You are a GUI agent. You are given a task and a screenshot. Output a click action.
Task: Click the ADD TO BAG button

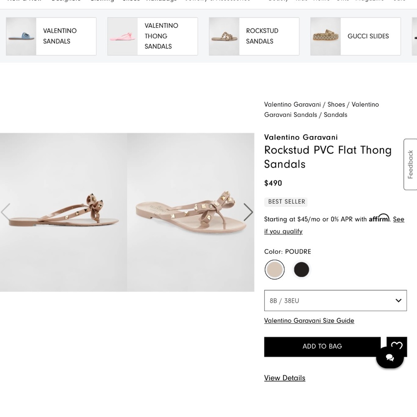point(322,346)
